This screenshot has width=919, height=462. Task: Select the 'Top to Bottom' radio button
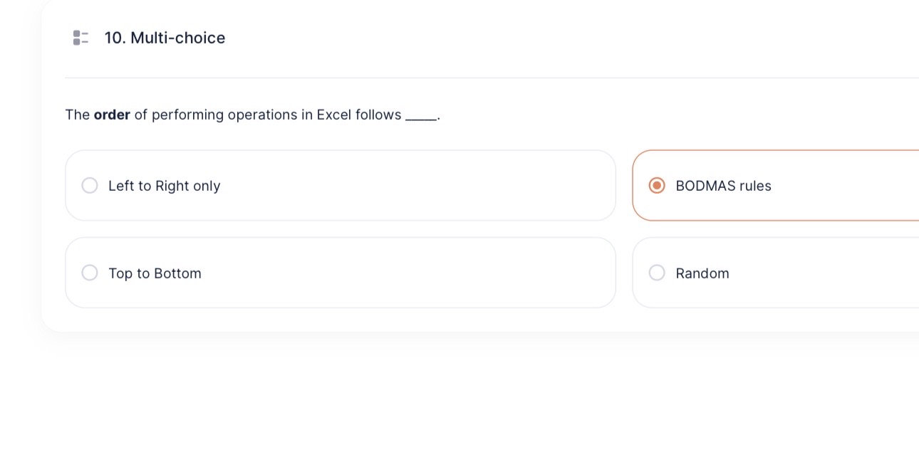tap(90, 273)
